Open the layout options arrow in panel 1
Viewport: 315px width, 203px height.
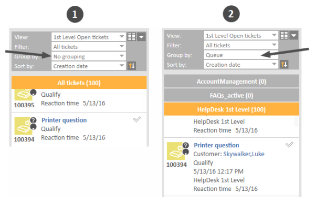point(141,37)
